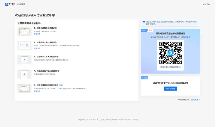215x127 pixels.
Task: Open the ID card thumbnail for item 2
Action: [x=24, y=46]
